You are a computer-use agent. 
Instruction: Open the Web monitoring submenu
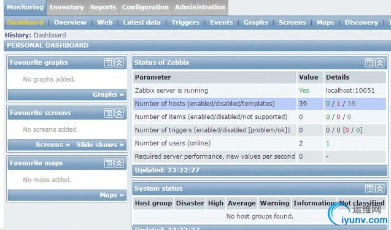pyautogui.click(x=105, y=23)
